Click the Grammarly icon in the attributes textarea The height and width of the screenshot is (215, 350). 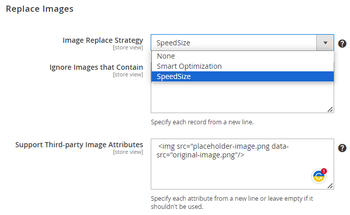coord(318,176)
